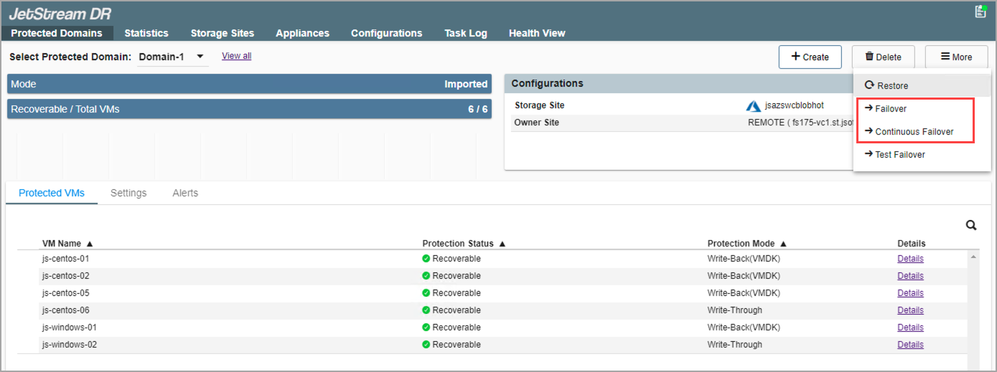Sort by VM Name column arrow

click(90, 244)
